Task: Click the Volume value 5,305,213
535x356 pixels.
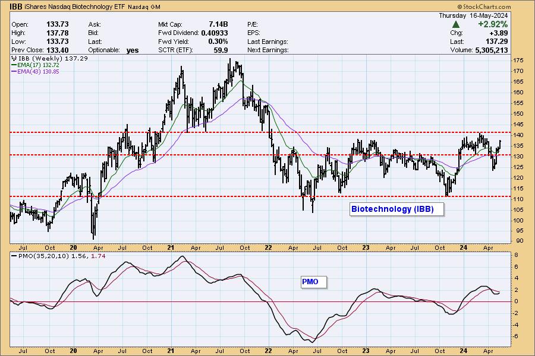Action: (x=491, y=50)
